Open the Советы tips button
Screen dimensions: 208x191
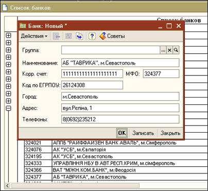click(x=112, y=36)
